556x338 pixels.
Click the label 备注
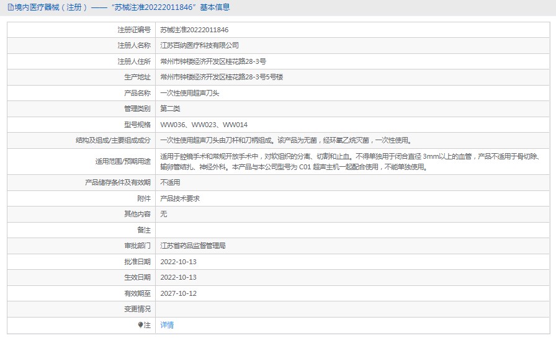pos(144,230)
